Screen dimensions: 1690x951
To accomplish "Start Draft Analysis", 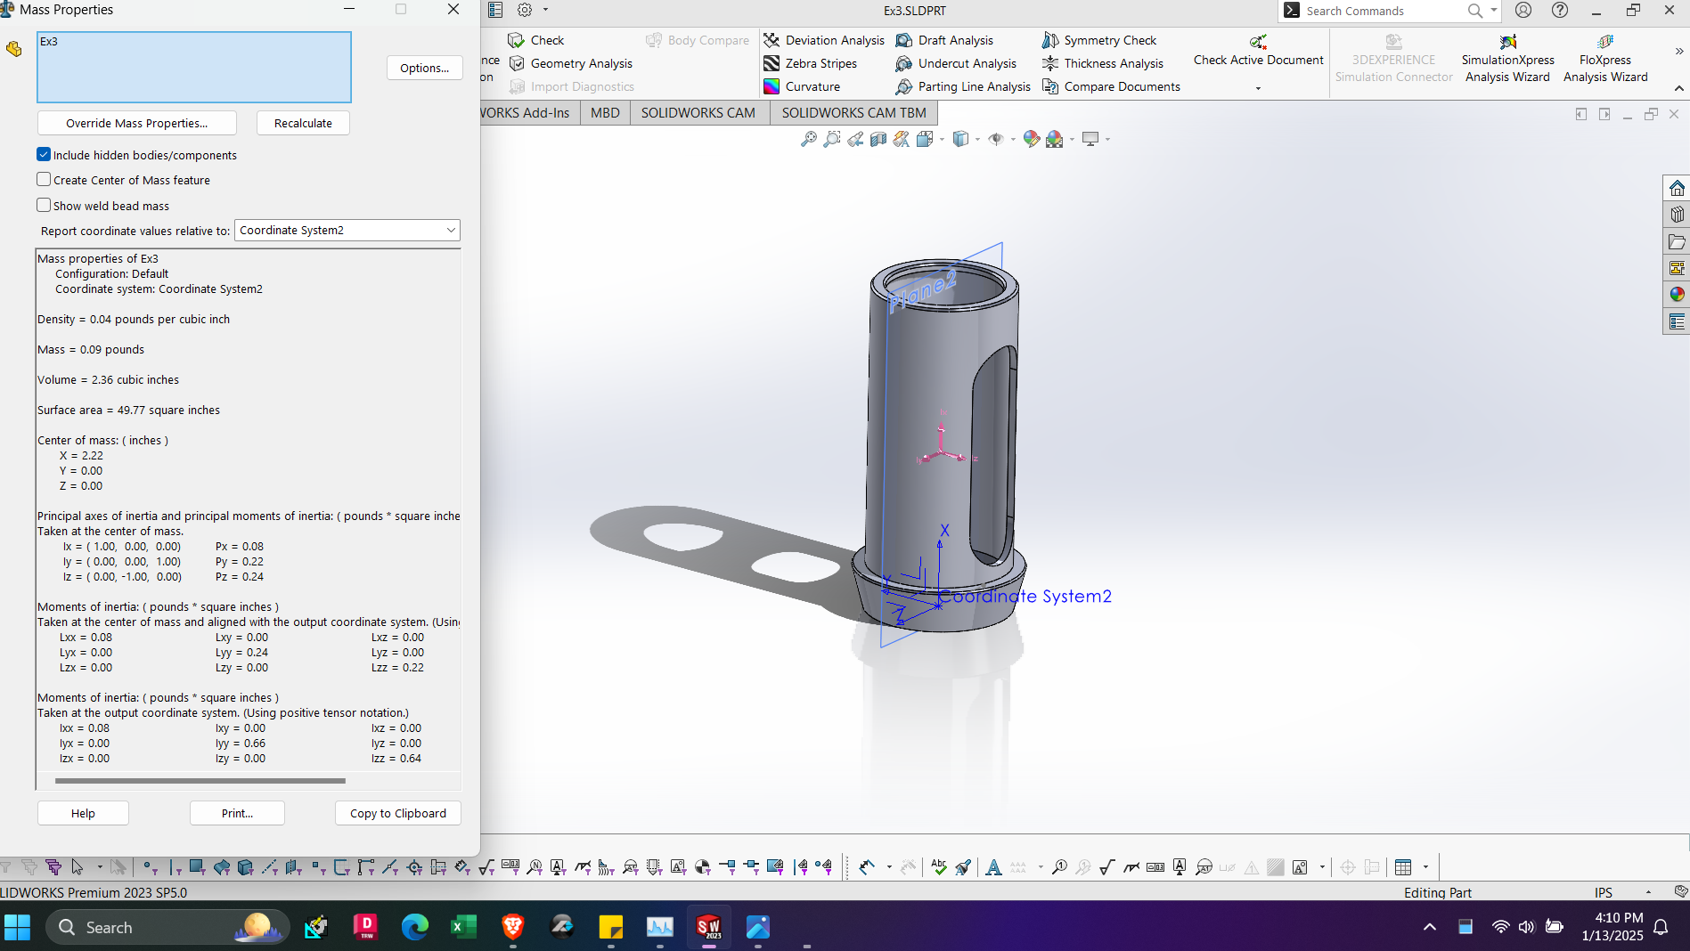I will coord(944,40).
